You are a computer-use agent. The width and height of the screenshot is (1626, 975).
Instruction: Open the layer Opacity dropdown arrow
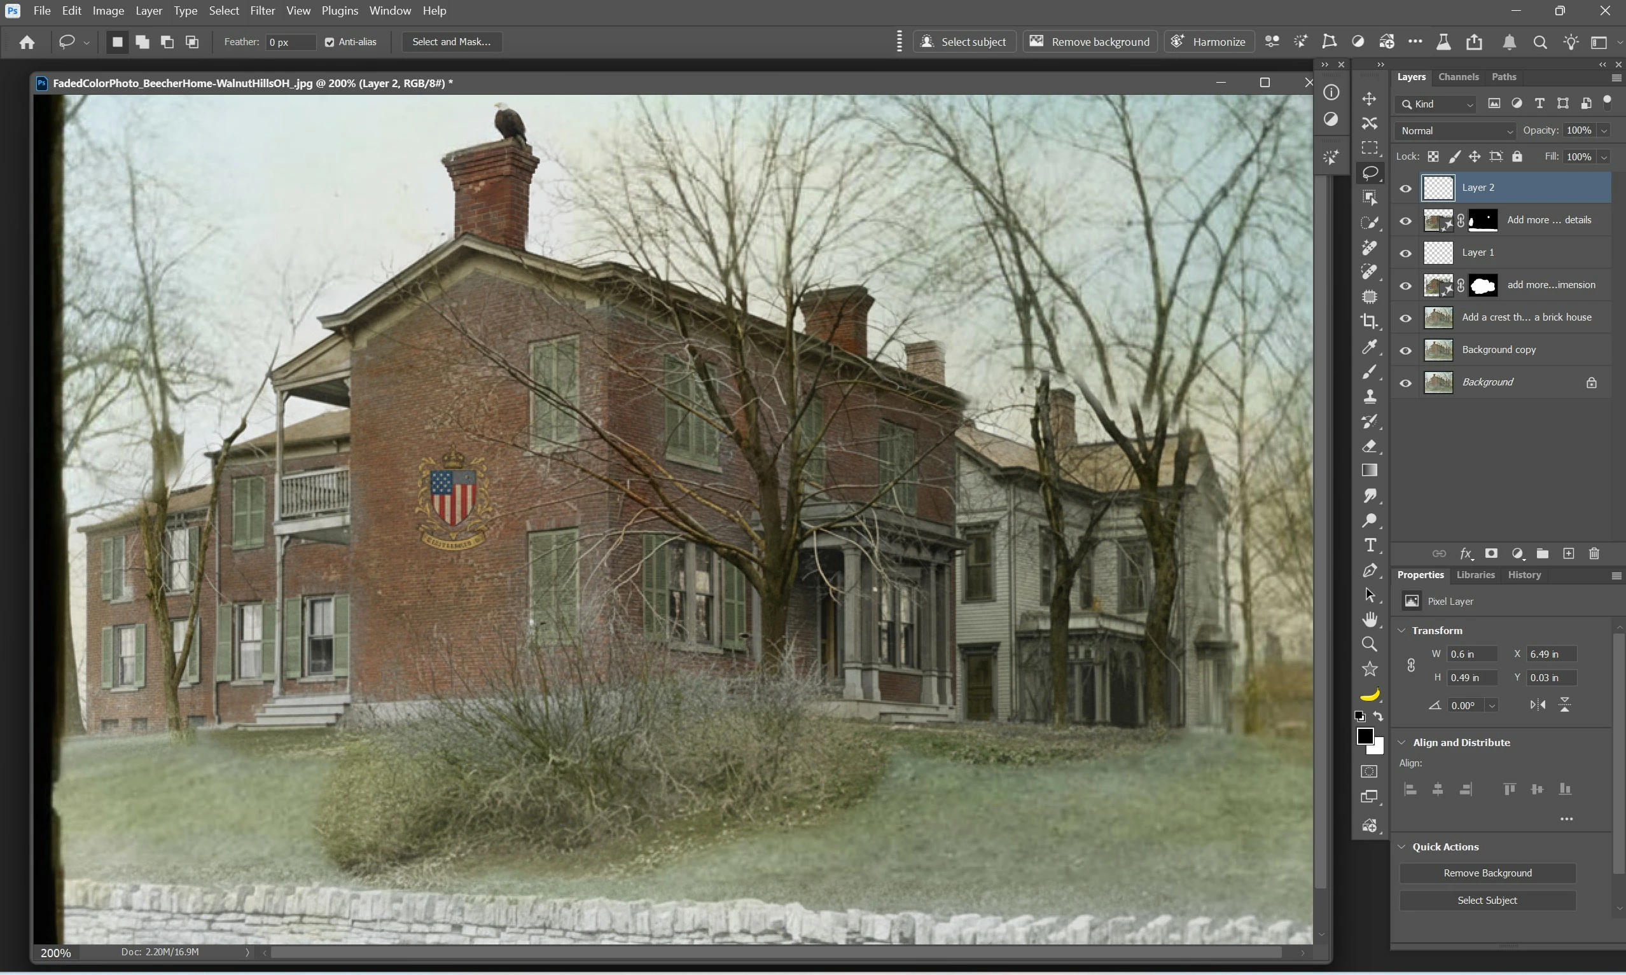point(1604,131)
